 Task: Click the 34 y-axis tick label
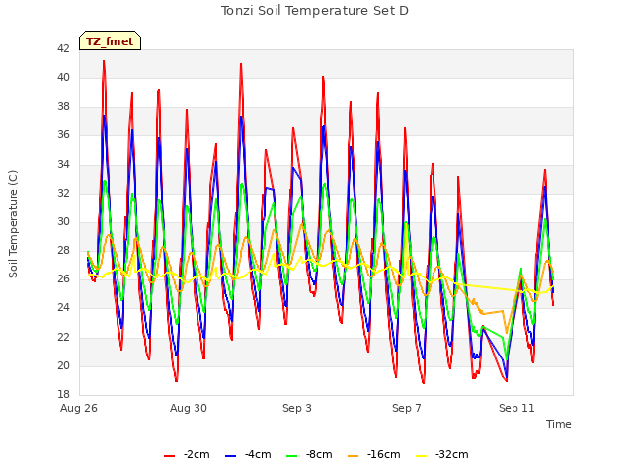63,164
